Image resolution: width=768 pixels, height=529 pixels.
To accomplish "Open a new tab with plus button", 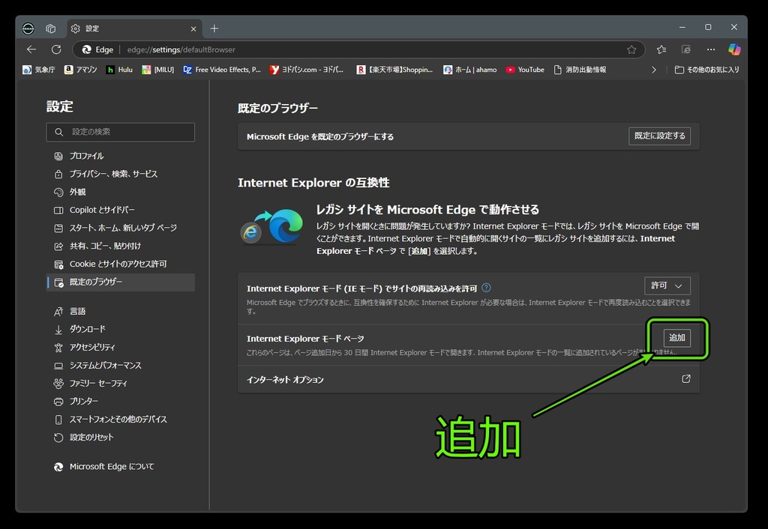I will point(214,29).
